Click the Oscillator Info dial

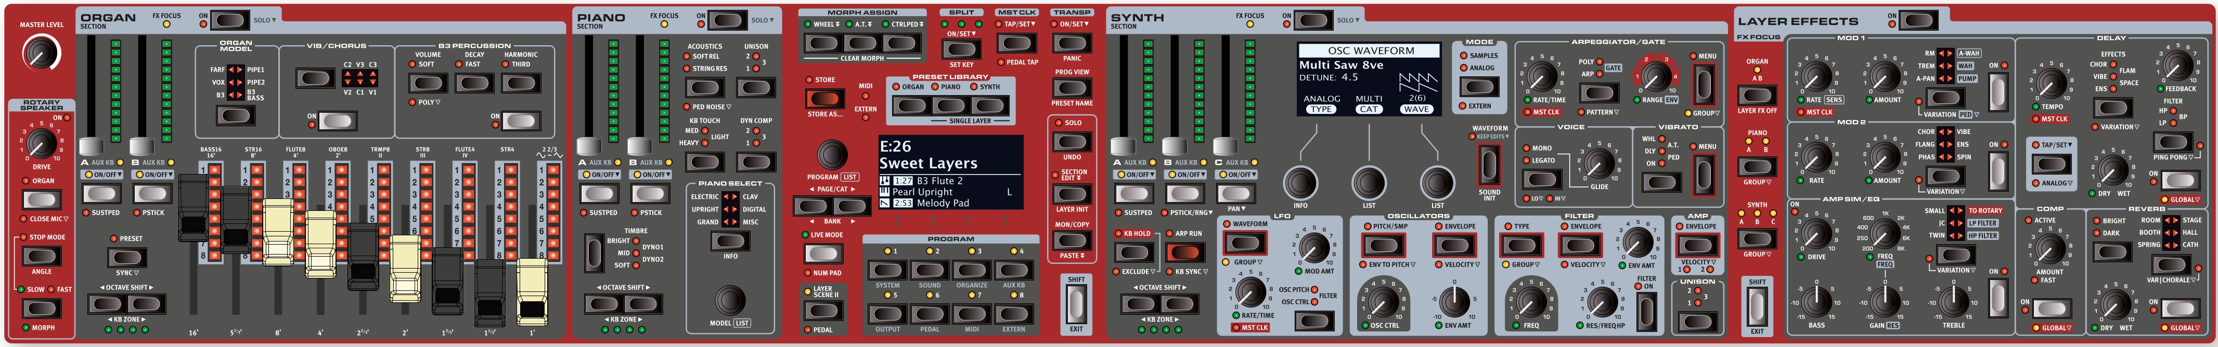(1299, 183)
